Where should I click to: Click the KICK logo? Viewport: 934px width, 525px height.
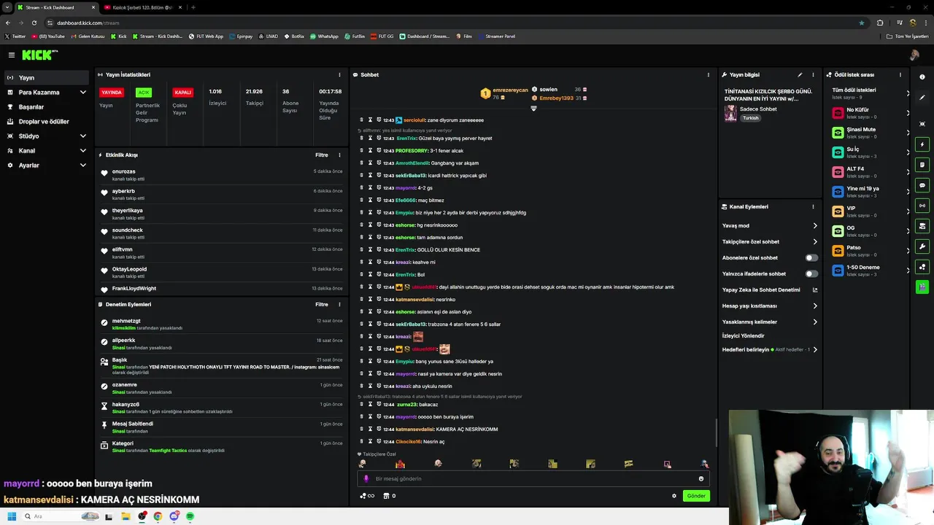[39, 55]
